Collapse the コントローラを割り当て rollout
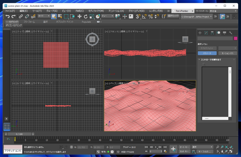 coord(210,59)
